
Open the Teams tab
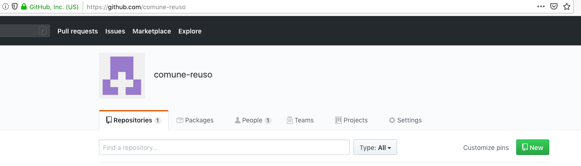pyautogui.click(x=300, y=120)
